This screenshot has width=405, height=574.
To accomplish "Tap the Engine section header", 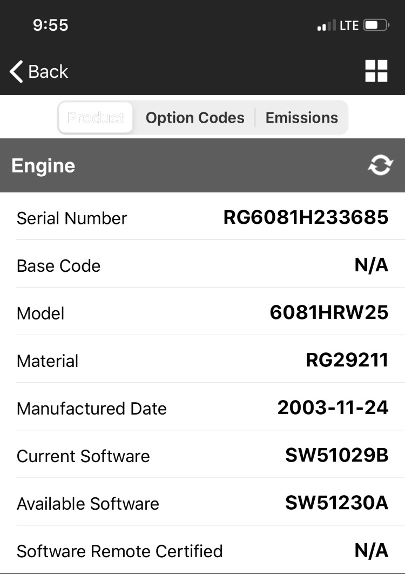I will pos(202,165).
